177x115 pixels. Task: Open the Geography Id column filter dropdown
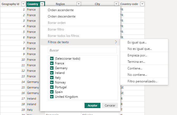pos(23,4)
